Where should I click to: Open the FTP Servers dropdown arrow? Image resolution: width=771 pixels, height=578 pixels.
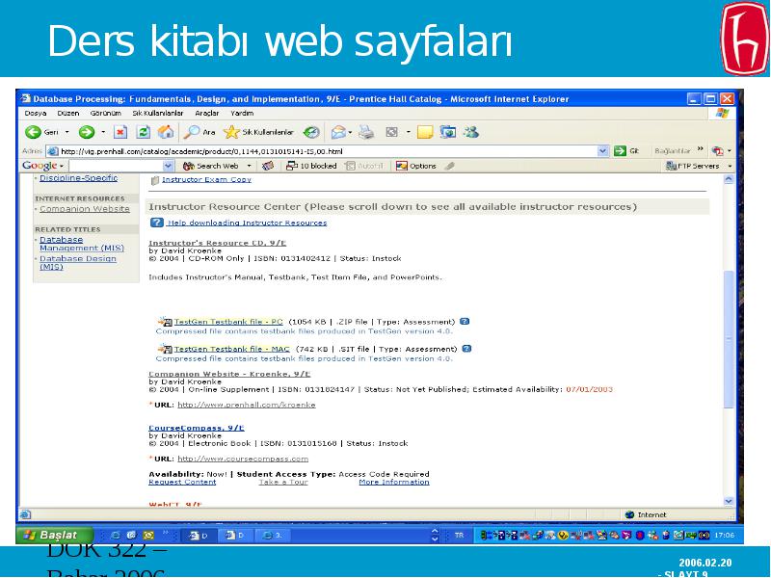click(x=730, y=166)
